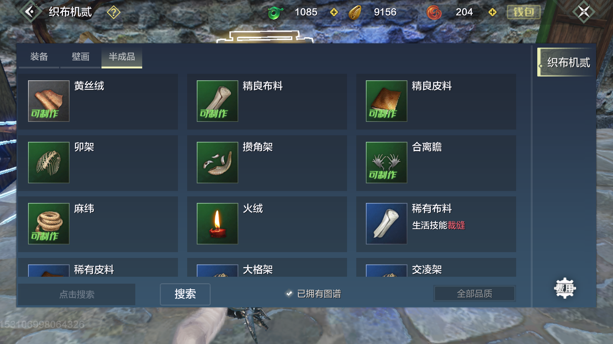Add jade currency with plus icon

[x=334, y=12]
